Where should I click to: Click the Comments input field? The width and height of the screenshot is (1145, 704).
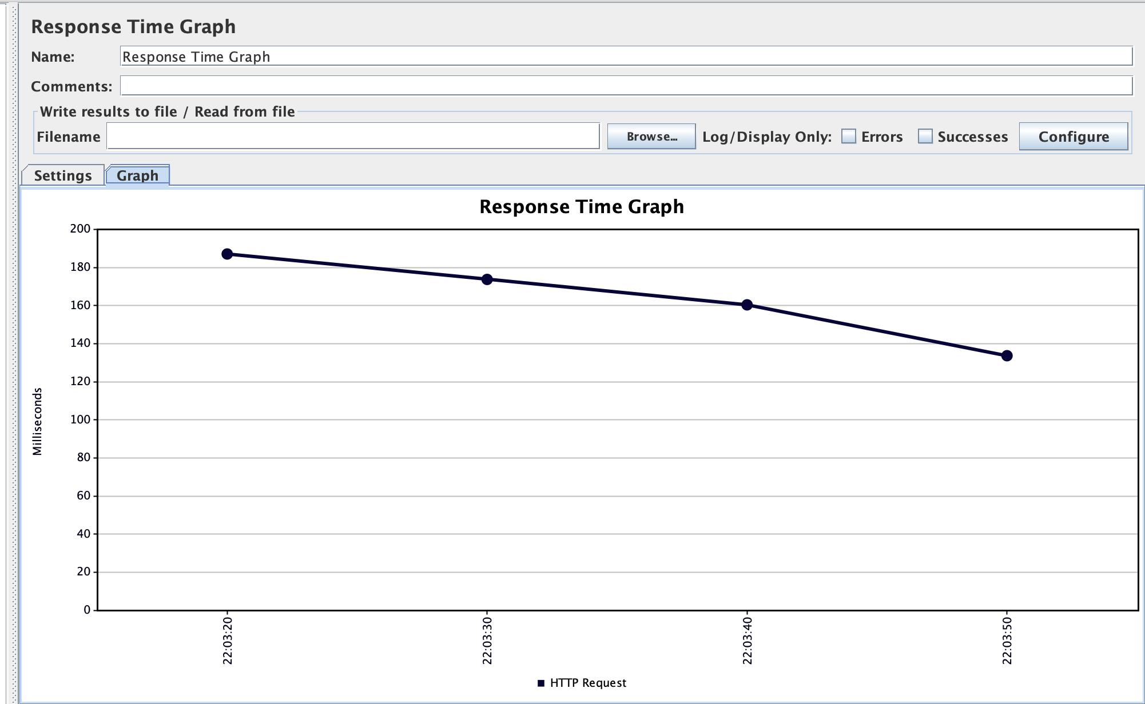(x=626, y=86)
